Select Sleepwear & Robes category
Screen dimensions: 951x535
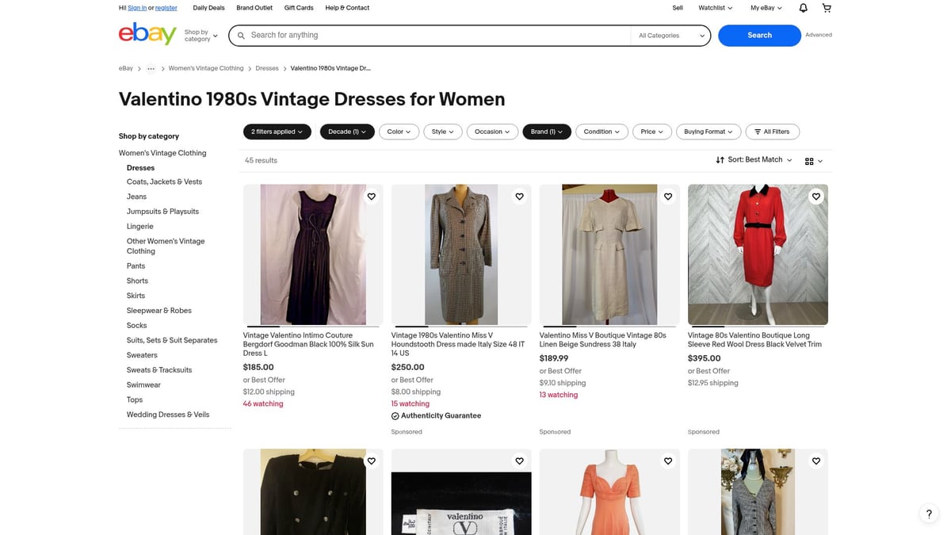(159, 311)
